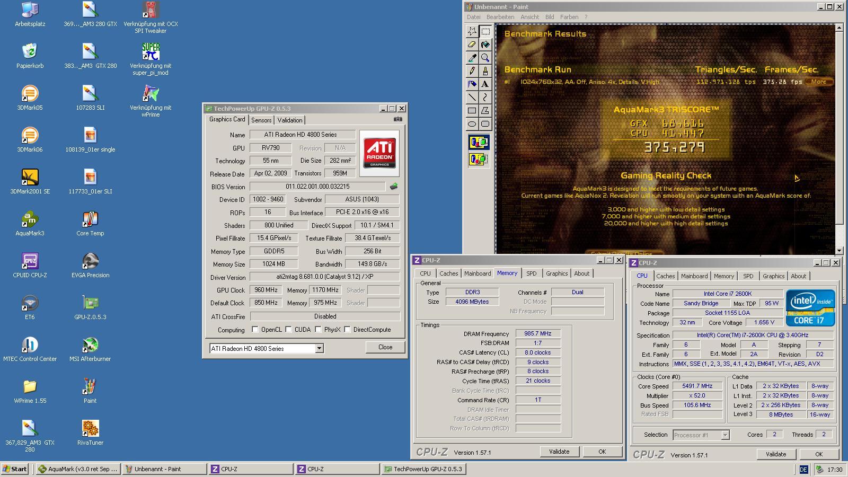Open the Mainboard tab in CPU-Z CPU window
Screen dimensions: 848x477
pos(694,276)
